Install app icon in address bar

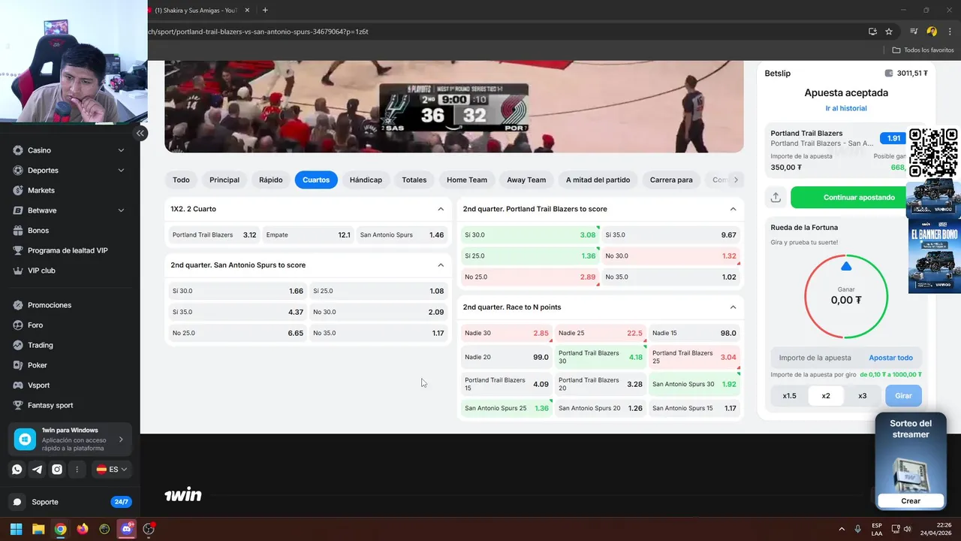(x=872, y=32)
